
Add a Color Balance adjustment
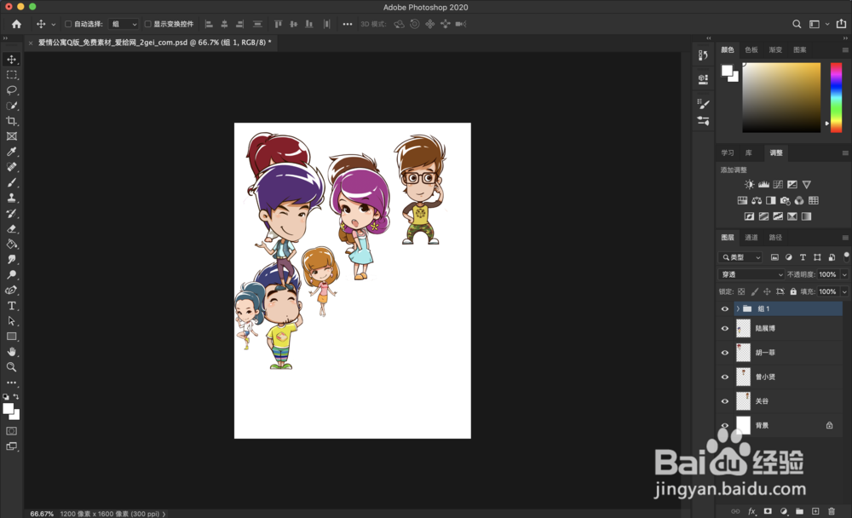point(757,200)
